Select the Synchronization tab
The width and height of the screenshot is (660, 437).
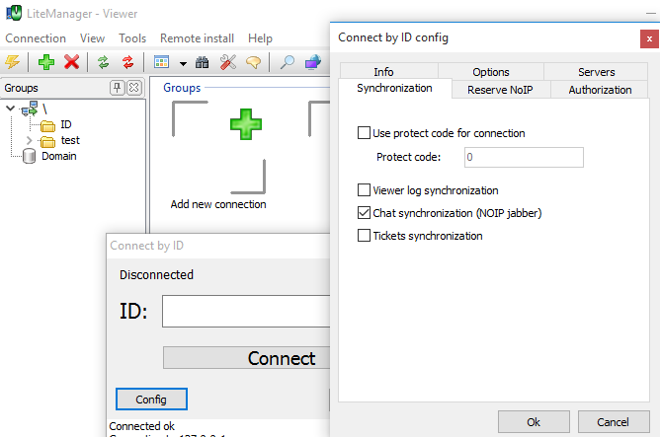coord(394,88)
